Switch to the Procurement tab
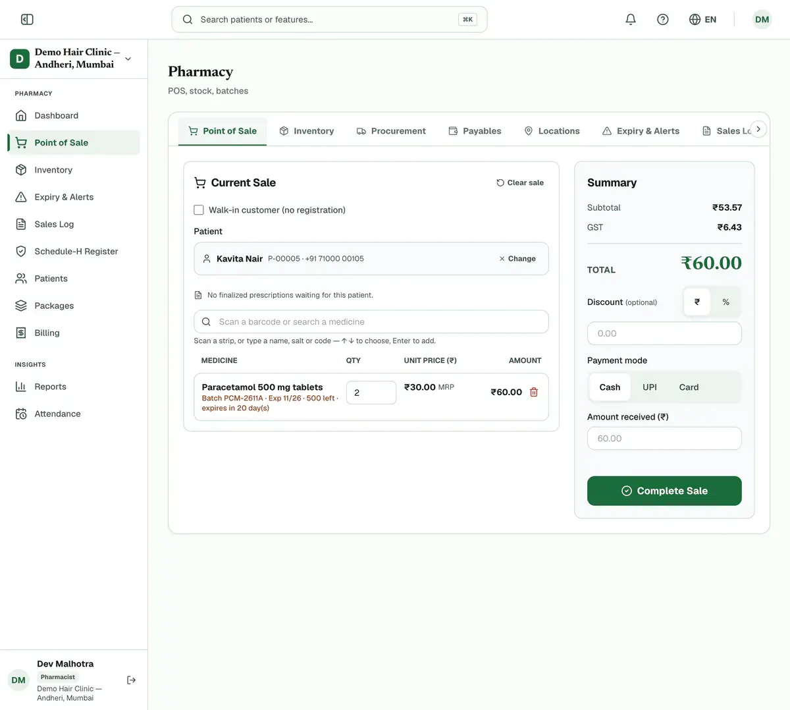Viewport: 790px width, 710px height. (391, 131)
